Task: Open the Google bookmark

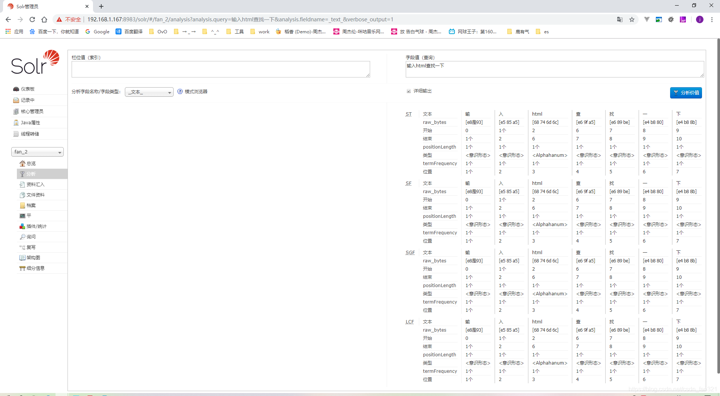Action: (x=97, y=32)
